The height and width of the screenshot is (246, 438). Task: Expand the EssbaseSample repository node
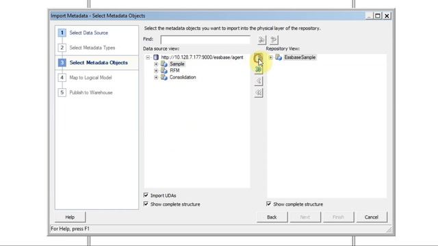point(271,57)
